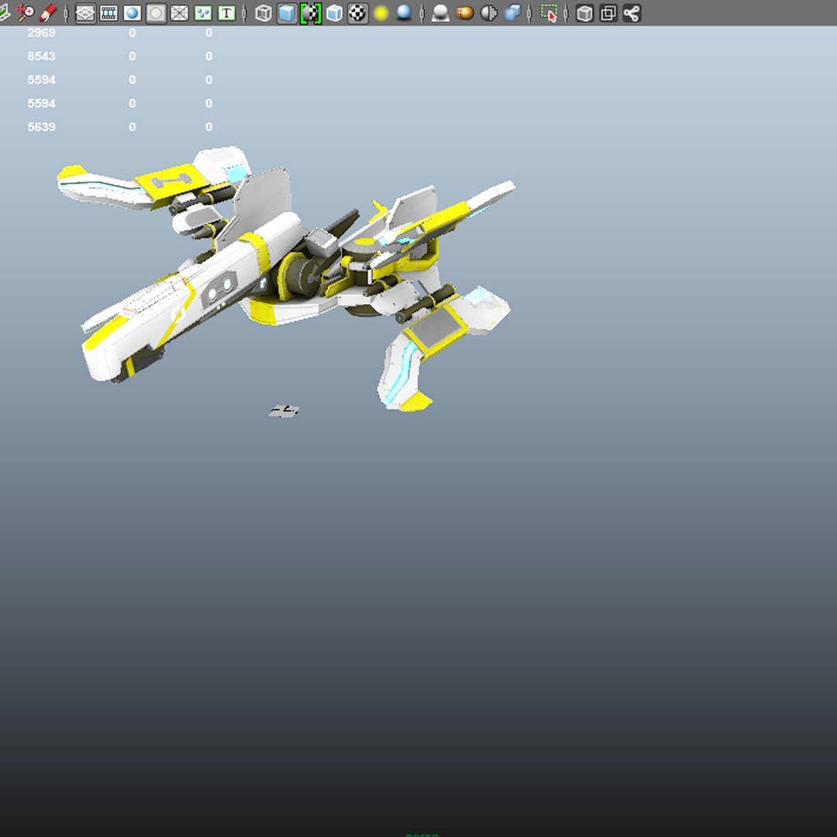Toggle the Film Gate display
Image resolution: width=837 pixels, height=837 pixels.
pyautogui.click(x=109, y=13)
